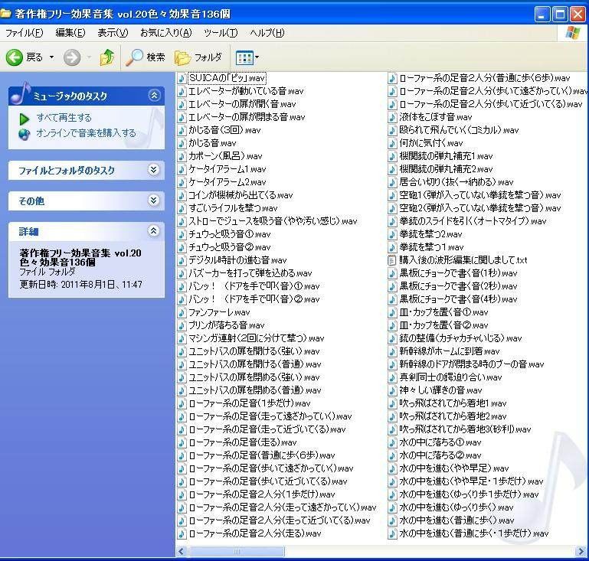The height and width of the screenshot is (561, 589).
Task: Select the 新幹線がホームに到着.wav file icon
Action: 392,351
